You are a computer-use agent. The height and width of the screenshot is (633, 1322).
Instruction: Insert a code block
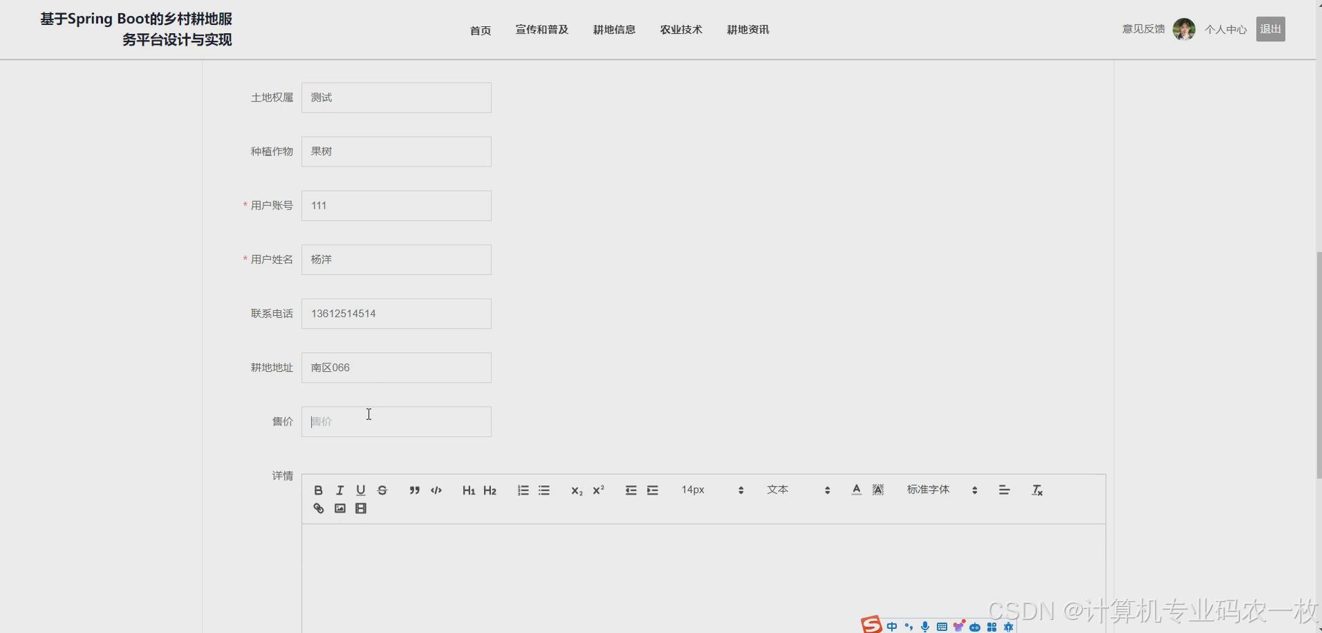click(x=436, y=490)
